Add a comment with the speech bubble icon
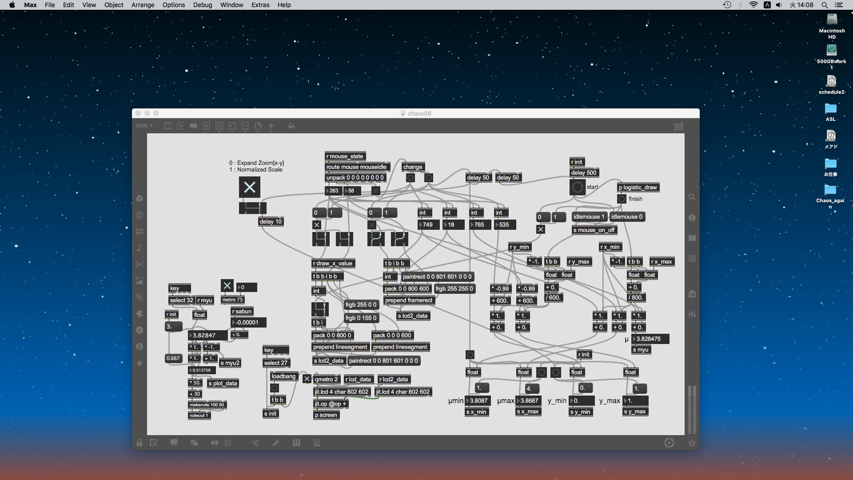 193,126
